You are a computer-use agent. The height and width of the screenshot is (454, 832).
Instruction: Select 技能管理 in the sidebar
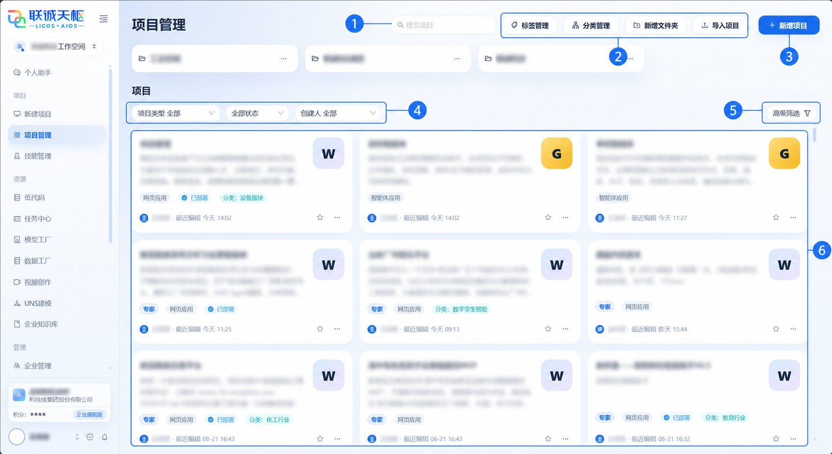tap(38, 156)
